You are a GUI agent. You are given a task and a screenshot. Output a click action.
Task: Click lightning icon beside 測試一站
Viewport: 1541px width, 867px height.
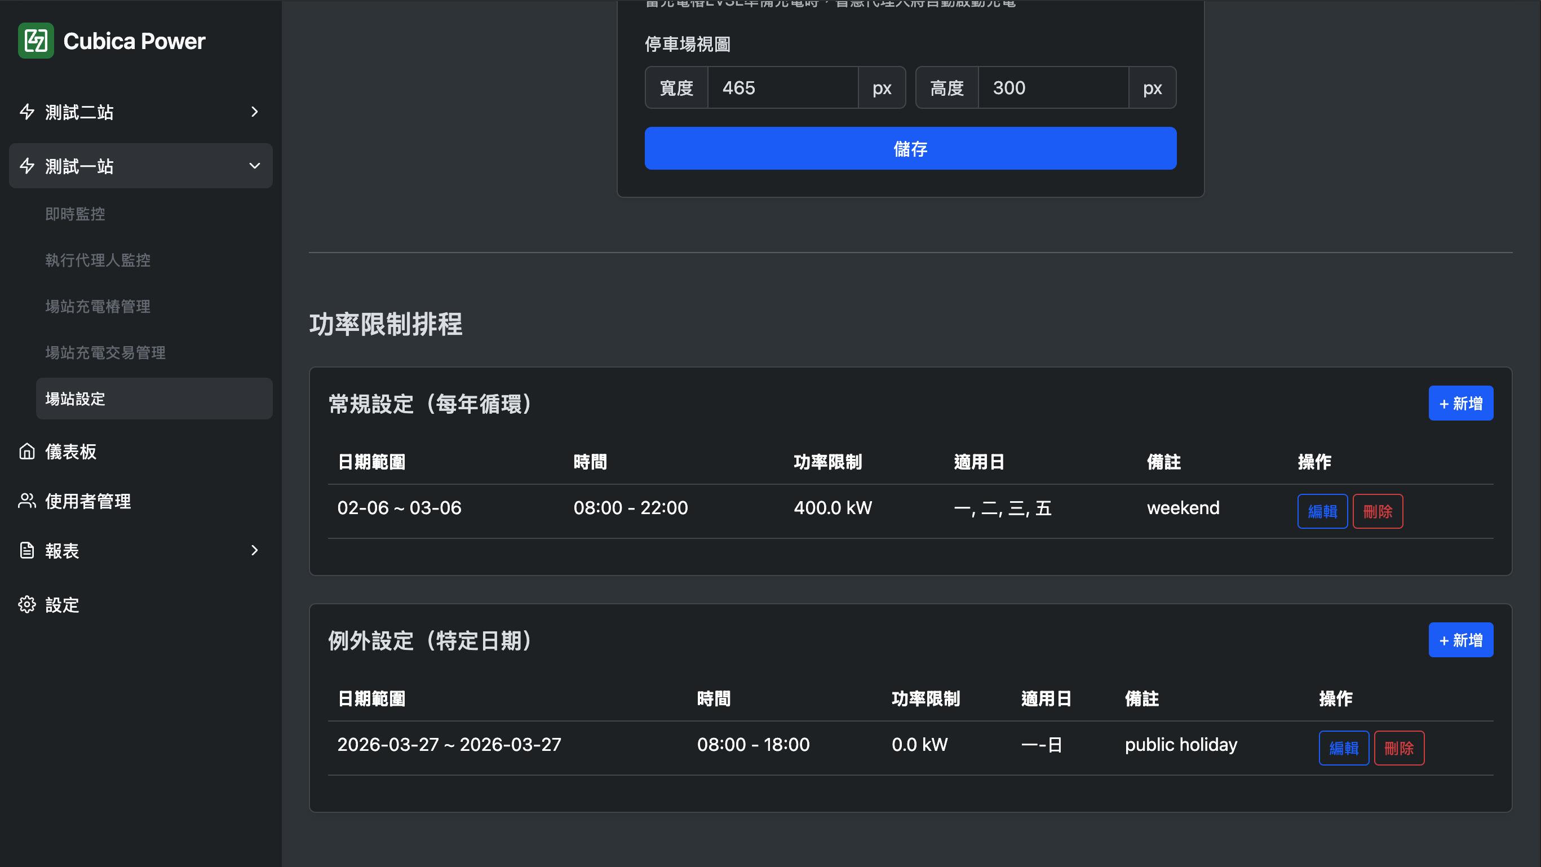click(27, 166)
